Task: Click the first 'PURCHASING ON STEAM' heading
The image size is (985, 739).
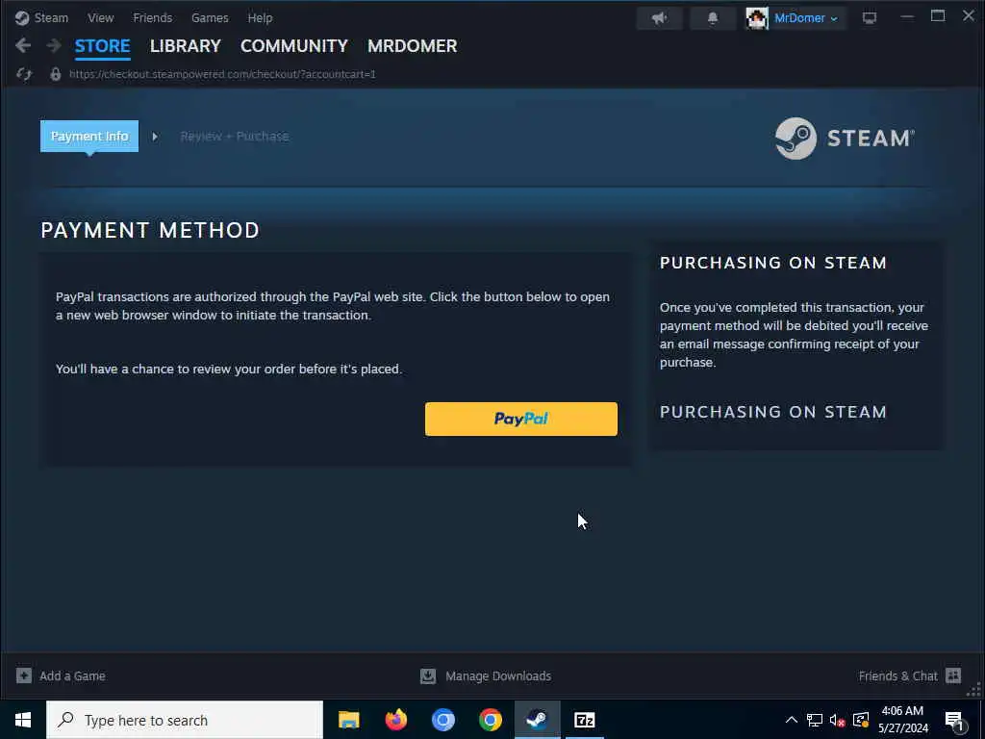Action: [x=772, y=263]
